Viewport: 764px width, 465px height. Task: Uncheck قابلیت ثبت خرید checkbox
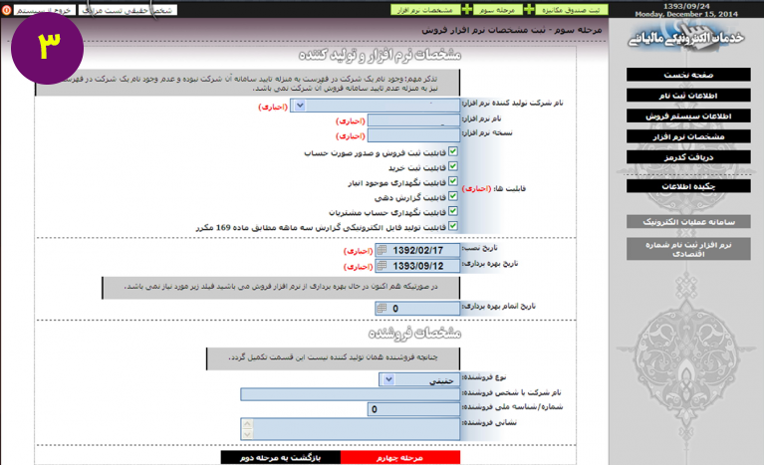point(453,166)
